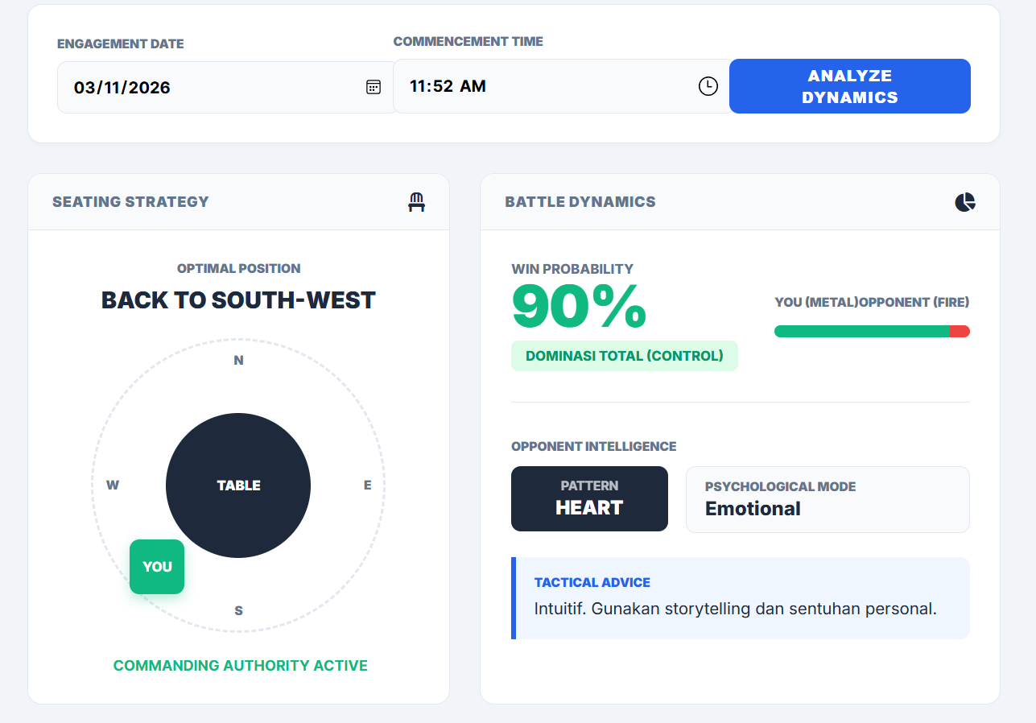Click the Psychological Mode Emotional card
Screen dimensions: 1036x723
point(828,499)
